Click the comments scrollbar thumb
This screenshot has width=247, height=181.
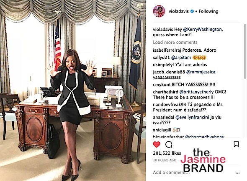point(245,51)
